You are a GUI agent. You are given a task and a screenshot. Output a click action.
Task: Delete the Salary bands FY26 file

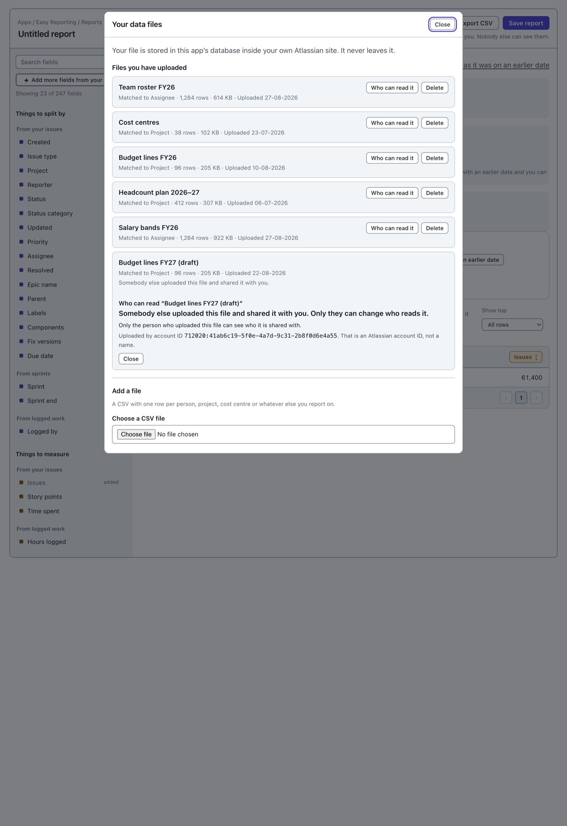click(x=434, y=228)
